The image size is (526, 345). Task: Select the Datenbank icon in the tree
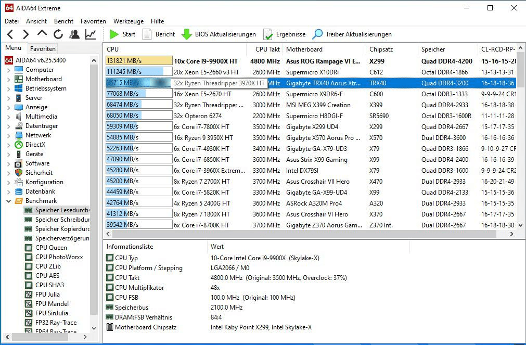19,191
